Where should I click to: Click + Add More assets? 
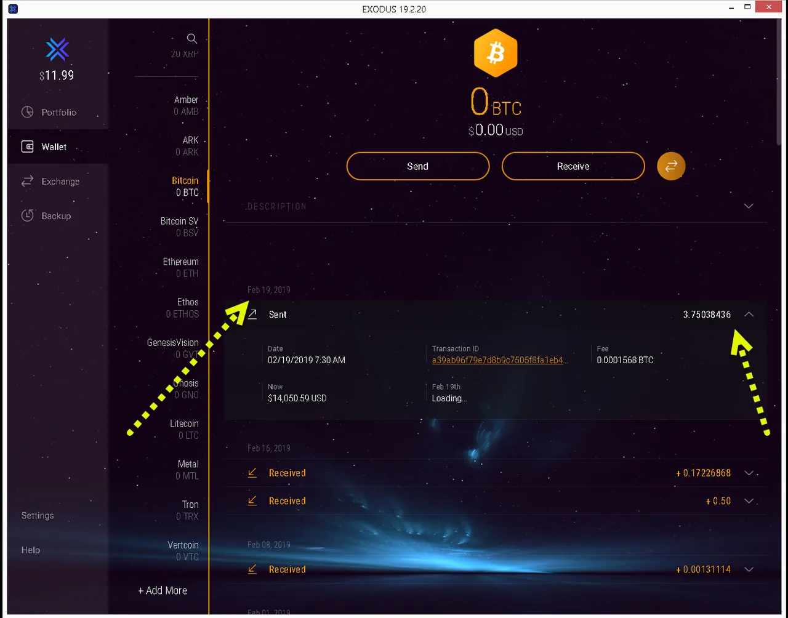click(x=163, y=590)
